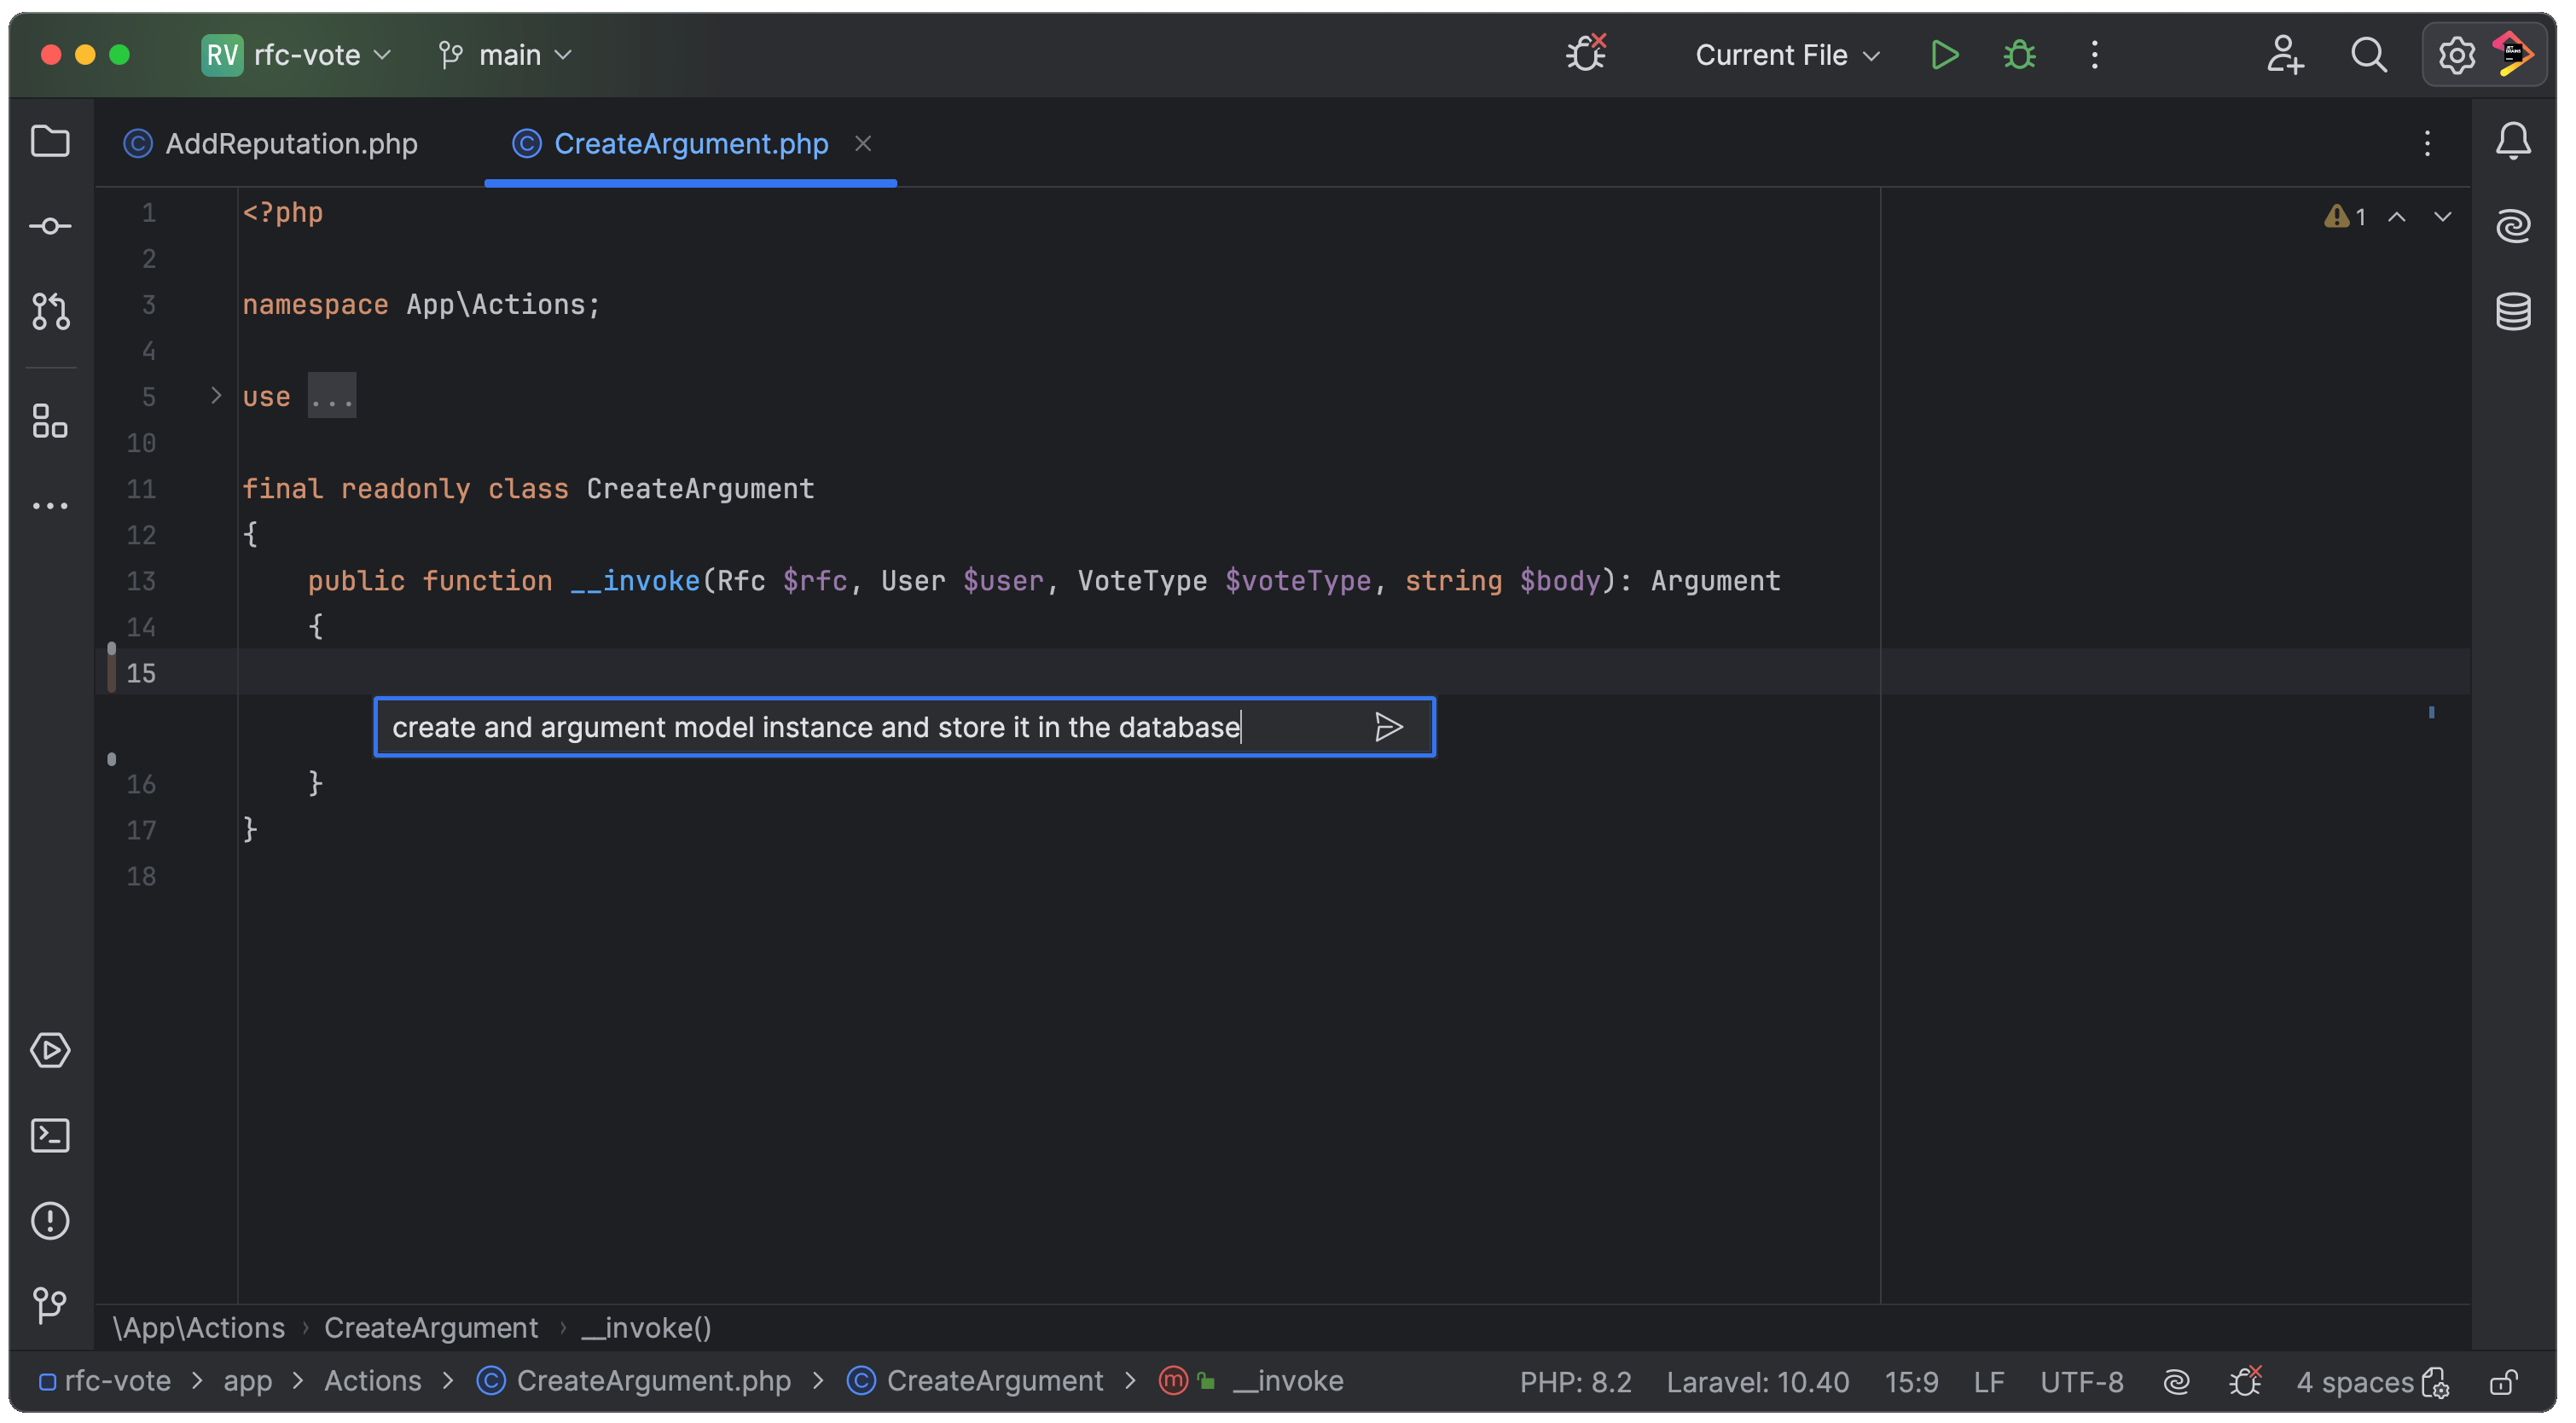Image resolution: width=2576 pixels, height=1423 pixels.
Task: Click UTF-8 encoding in status bar
Action: click(2081, 1382)
